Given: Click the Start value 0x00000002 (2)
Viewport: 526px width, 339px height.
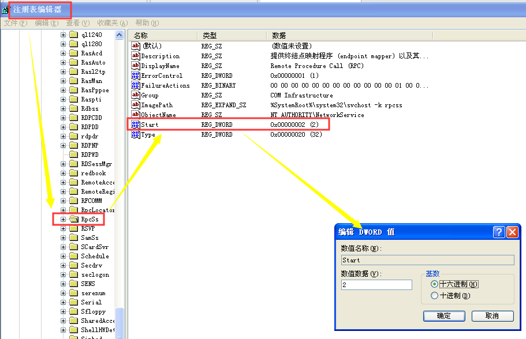Looking at the screenshot, I should (294, 125).
